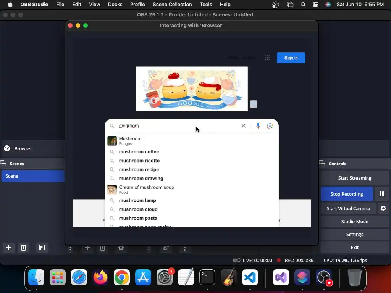This screenshot has width=391, height=293.
Task: Open the Apple menu
Action: tap(10, 5)
